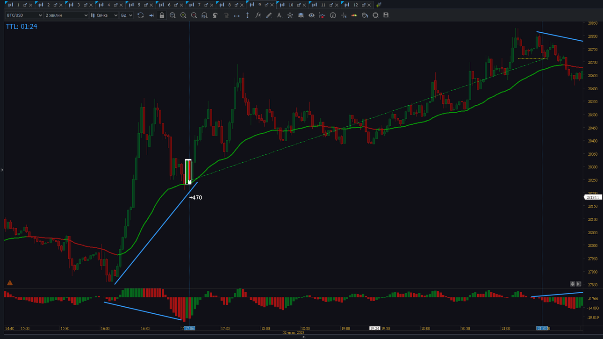Image resolution: width=603 pixels, height=339 pixels.
Task: Open the Бід price side dropdown
Action: pos(127,15)
